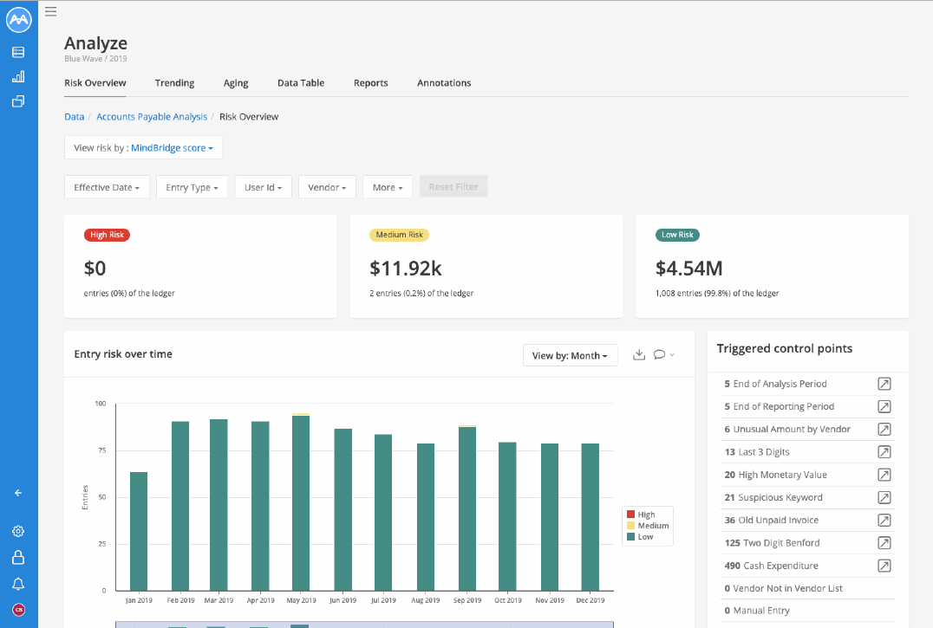
Task: Open the data list sidebar icon
Action: tap(18, 52)
